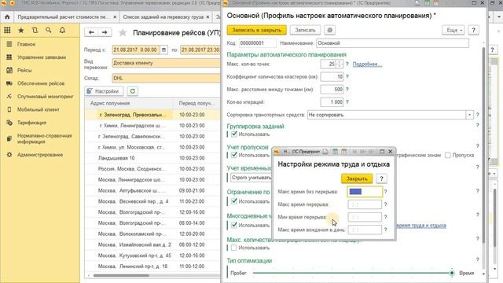
Task: Focus Макс время без перерыва field
Action: pyautogui.click(x=365, y=192)
